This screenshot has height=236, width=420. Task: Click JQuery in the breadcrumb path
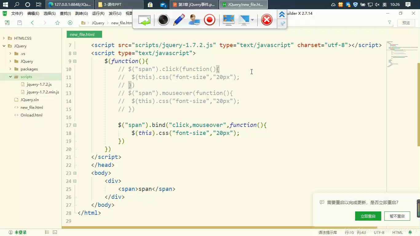coord(98,23)
